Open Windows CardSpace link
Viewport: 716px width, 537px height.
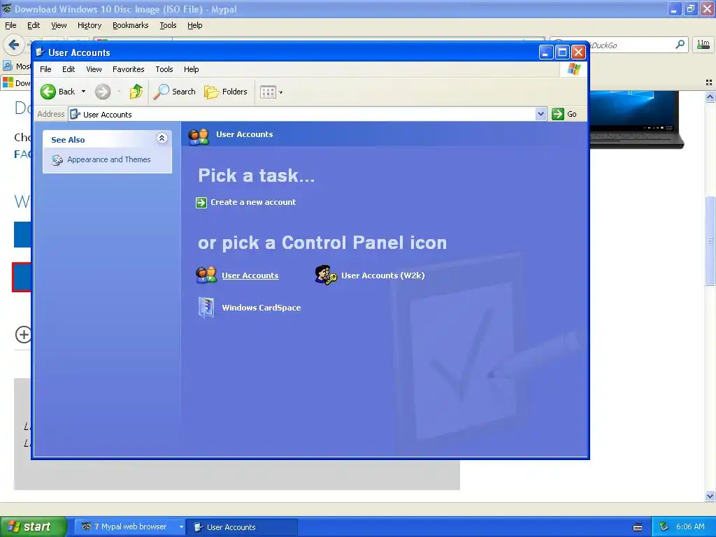pyautogui.click(x=262, y=308)
